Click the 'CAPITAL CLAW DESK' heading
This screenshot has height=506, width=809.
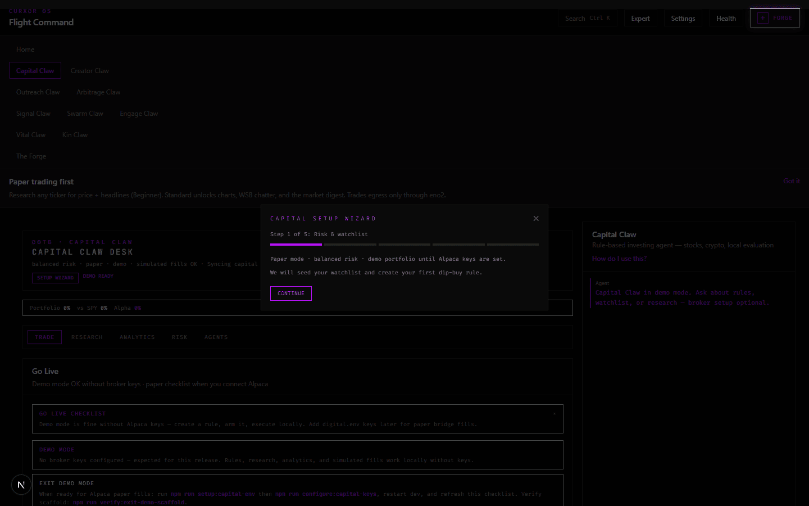point(83,252)
